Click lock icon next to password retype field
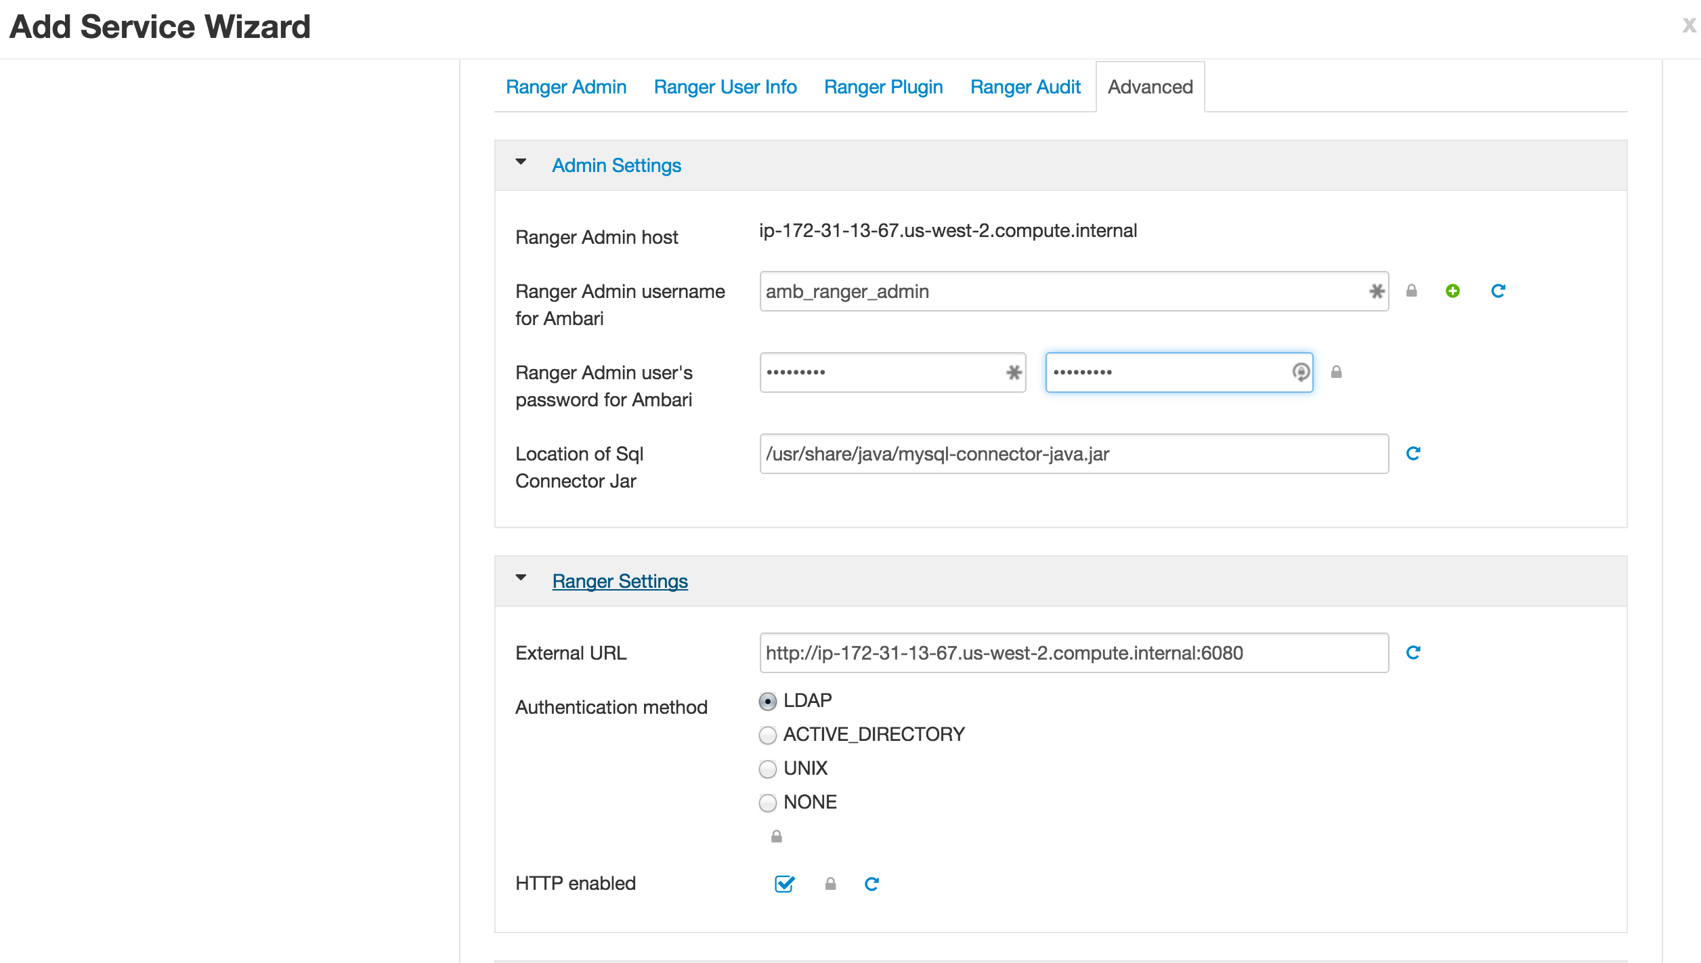This screenshot has height=963, width=1701. point(1336,372)
